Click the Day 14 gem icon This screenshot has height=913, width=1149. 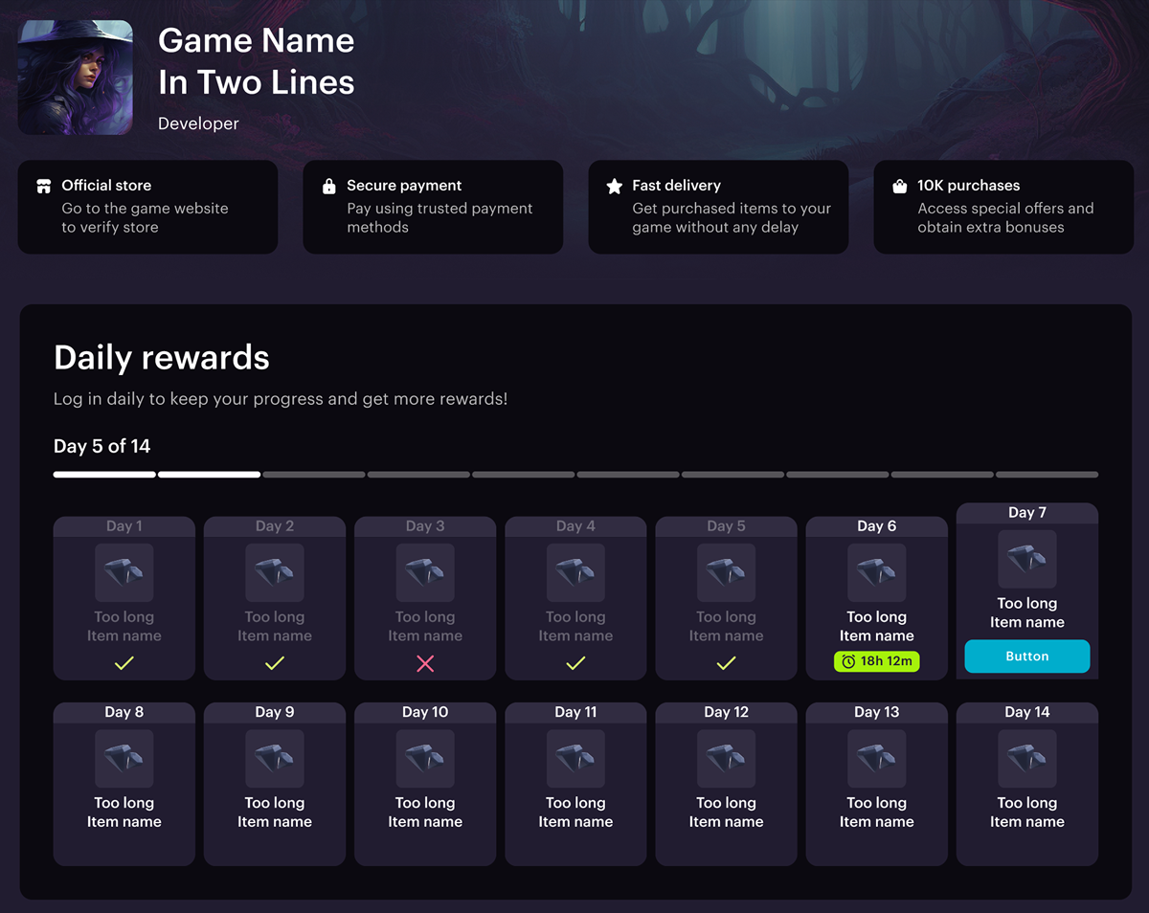[x=1026, y=759]
